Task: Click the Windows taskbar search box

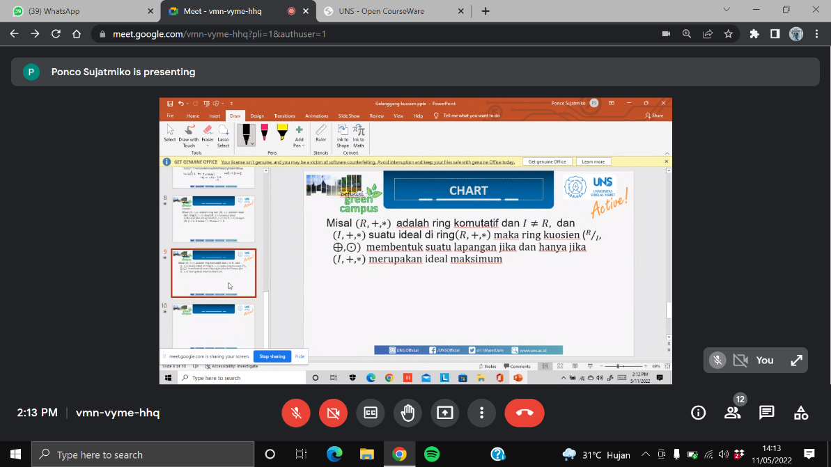Action: pos(143,454)
